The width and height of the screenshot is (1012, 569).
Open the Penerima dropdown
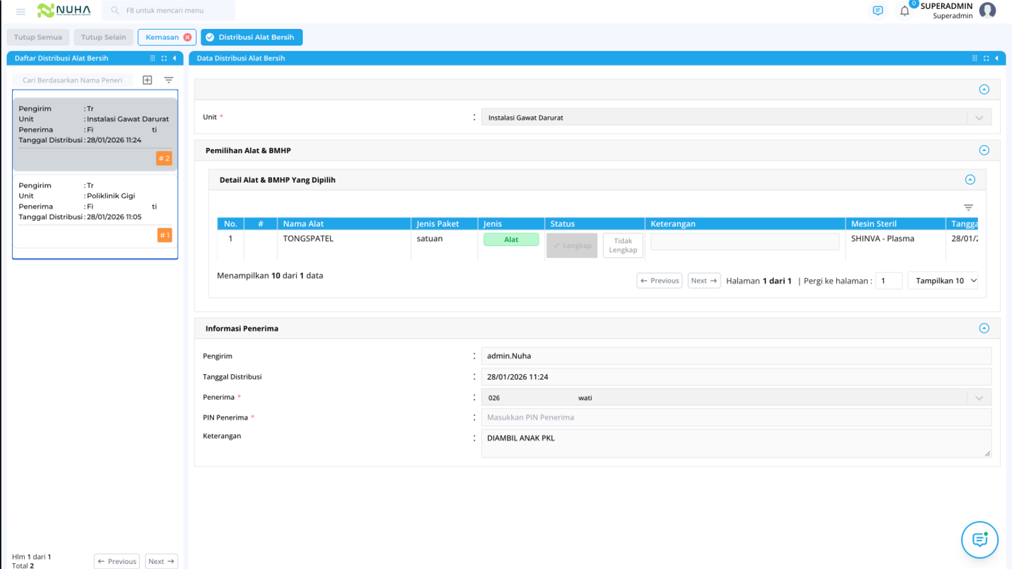coord(736,398)
